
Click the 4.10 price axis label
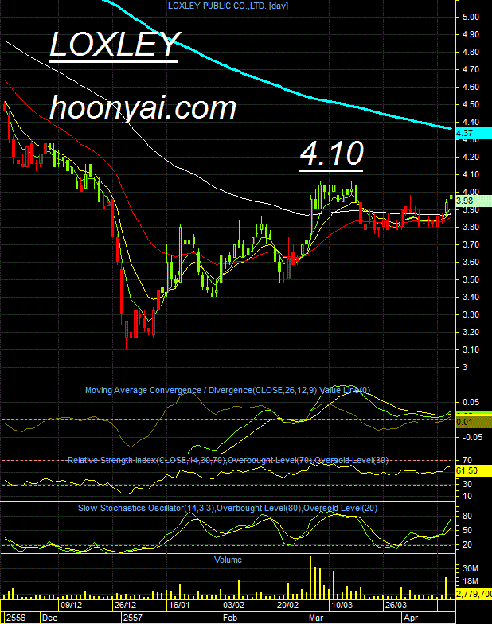(471, 174)
